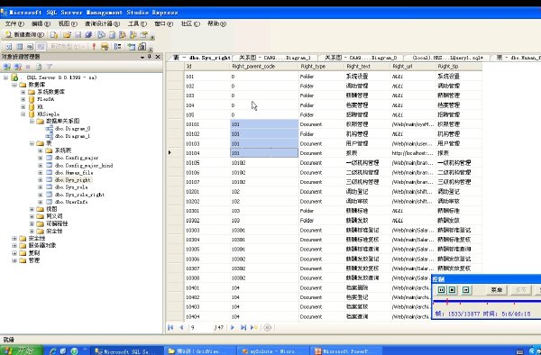This screenshot has width=541, height=355.
Task: Click the Template Explorer toolbar icon
Action: 133,35
